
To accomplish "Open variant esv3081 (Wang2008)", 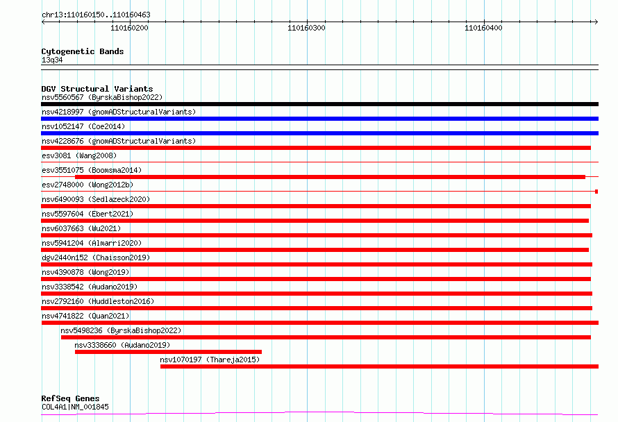I will (79, 155).
